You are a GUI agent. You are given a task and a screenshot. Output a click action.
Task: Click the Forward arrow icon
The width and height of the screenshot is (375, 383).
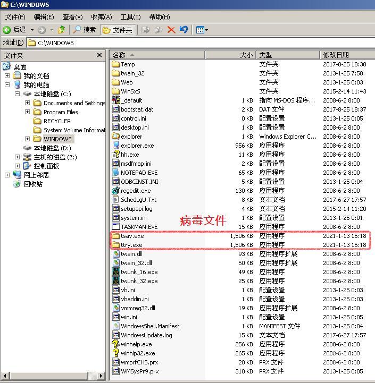point(41,30)
